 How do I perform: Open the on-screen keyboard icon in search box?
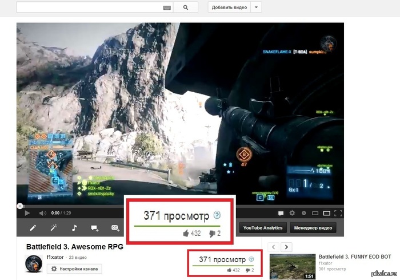tap(167, 8)
